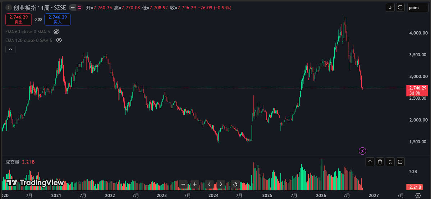This screenshot has height=199, width=431.
Task: Click the 成交量 volume indicator label
Action: tap(12, 162)
